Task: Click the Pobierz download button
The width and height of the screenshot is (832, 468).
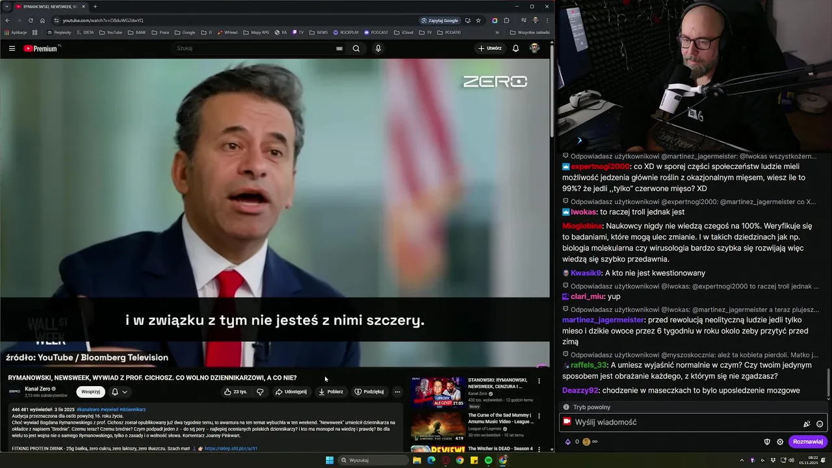Action: click(331, 392)
